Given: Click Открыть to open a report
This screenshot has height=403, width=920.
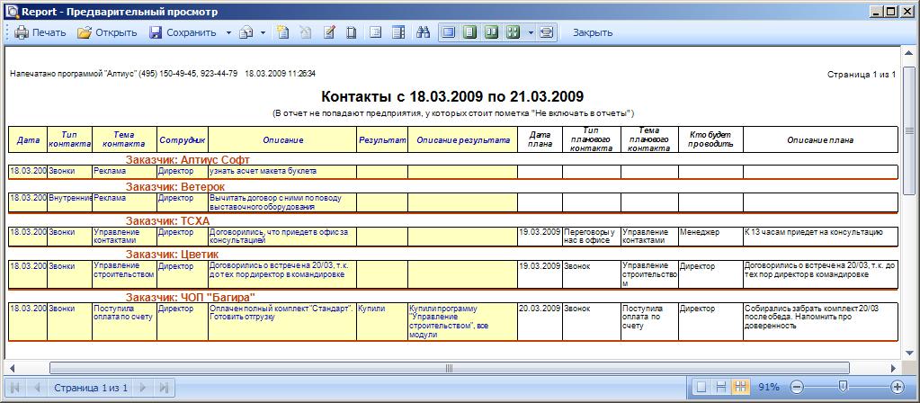Looking at the screenshot, I should pos(107,32).
